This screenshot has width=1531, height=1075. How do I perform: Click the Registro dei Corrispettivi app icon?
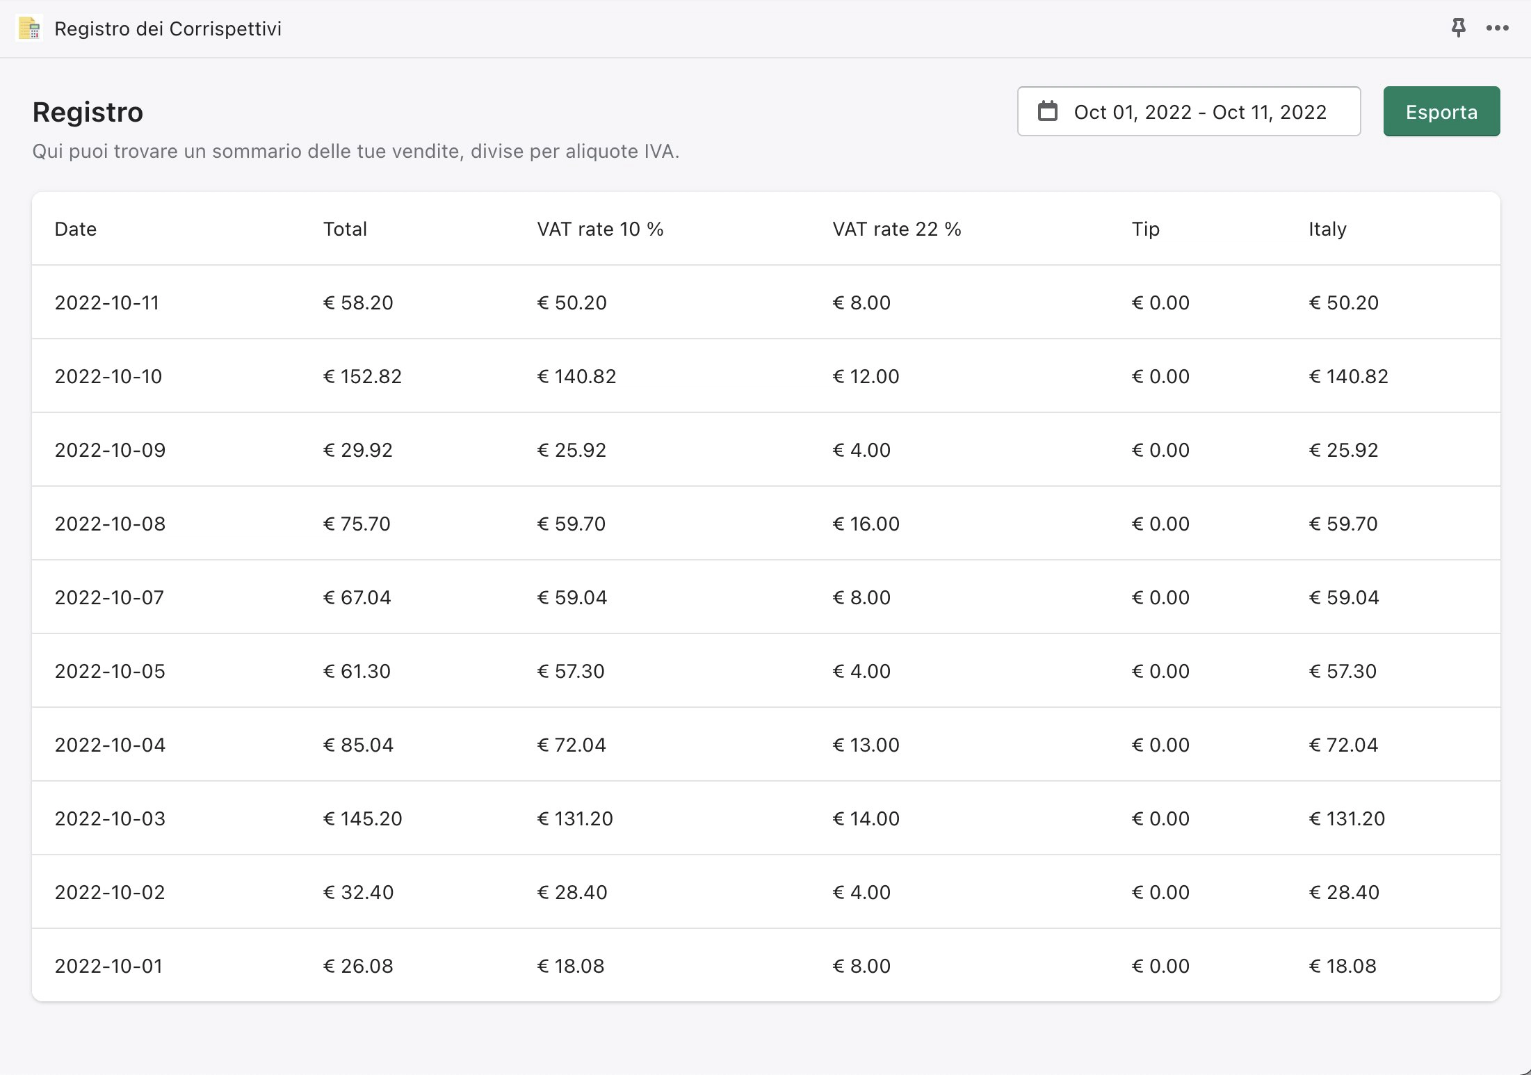tap(29, 29)
